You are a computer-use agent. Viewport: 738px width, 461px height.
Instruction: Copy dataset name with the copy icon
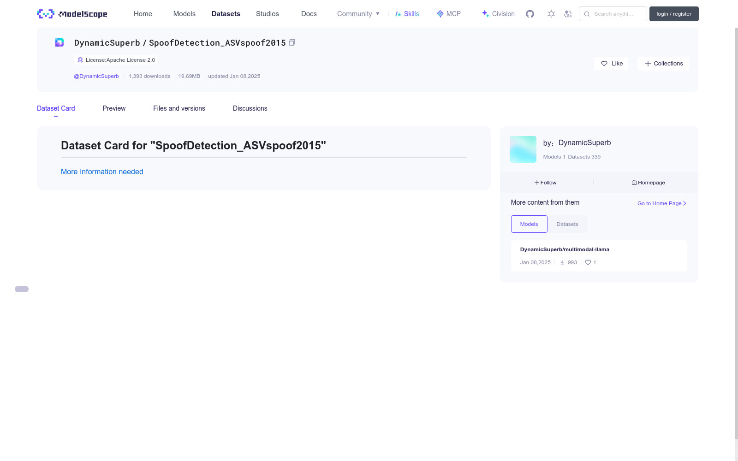[292, 42]
